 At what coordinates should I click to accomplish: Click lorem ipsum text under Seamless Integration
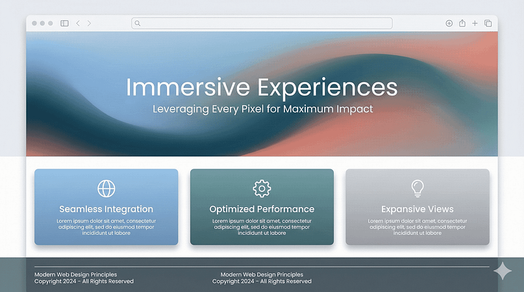(x=106, y=226)
